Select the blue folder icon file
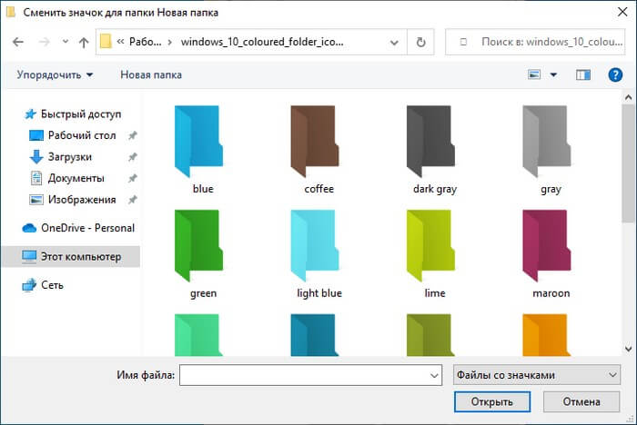Image resolution: width=637 pixels, height=425 pixels. pos(199,142)
